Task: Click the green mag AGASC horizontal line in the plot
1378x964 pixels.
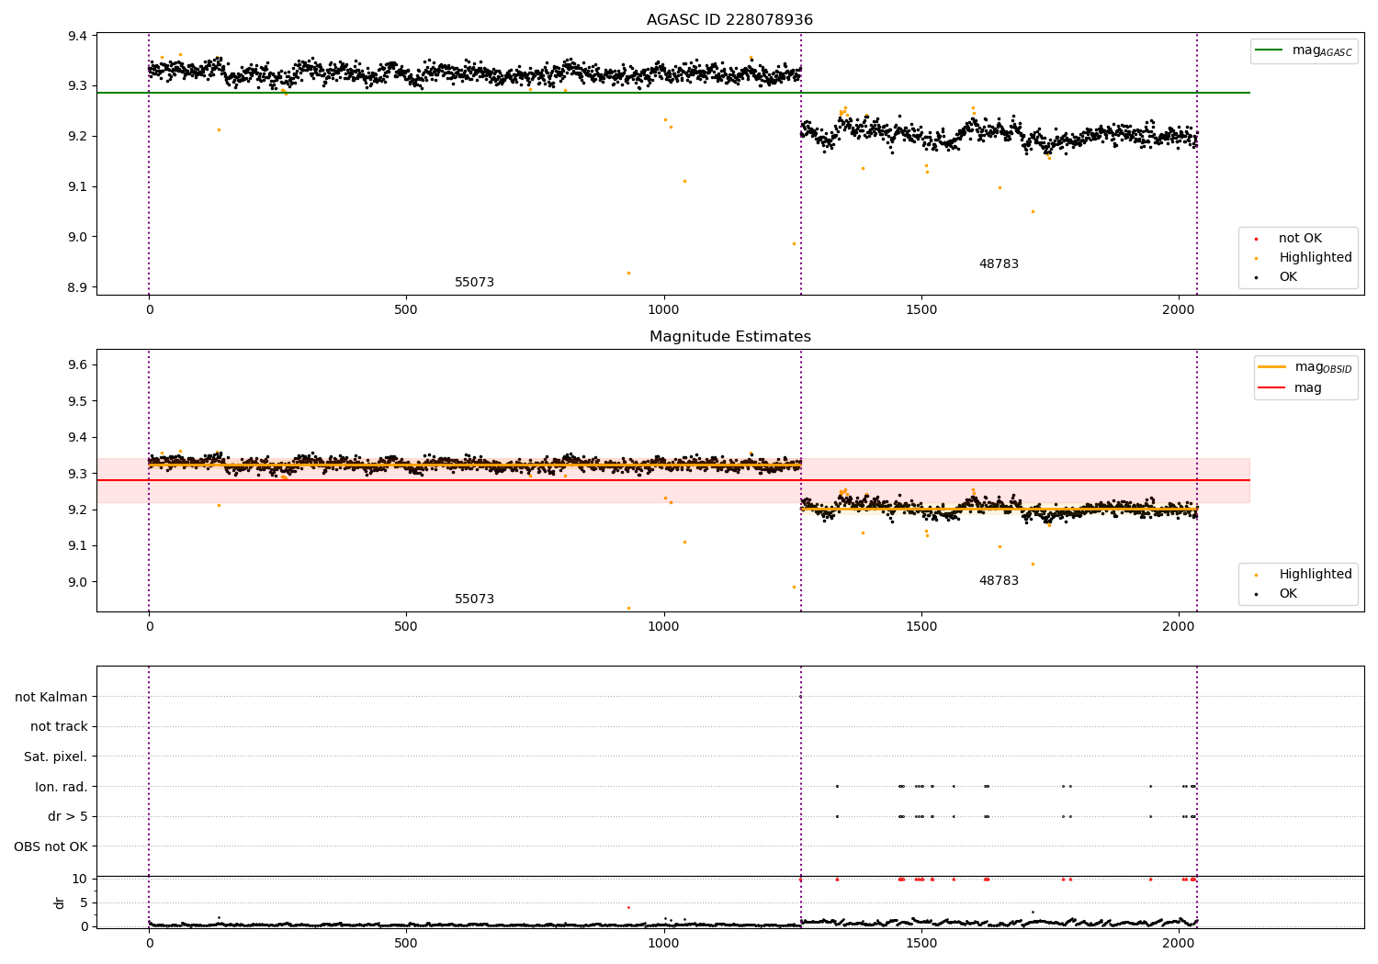Action: click(673, 93)
